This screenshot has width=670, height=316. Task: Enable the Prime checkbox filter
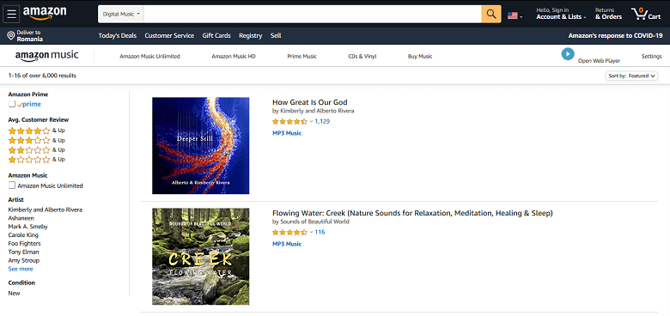tap(12, 104)
